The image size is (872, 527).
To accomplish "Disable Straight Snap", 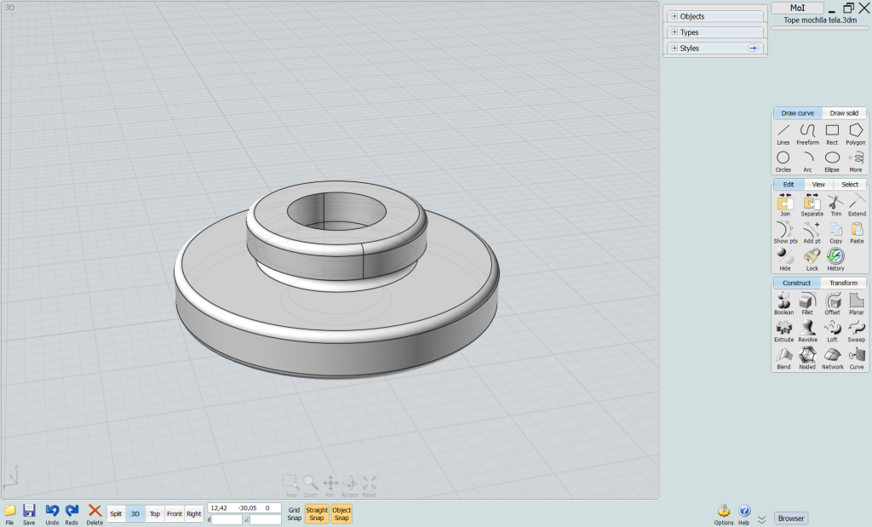I will pos(317,513).
